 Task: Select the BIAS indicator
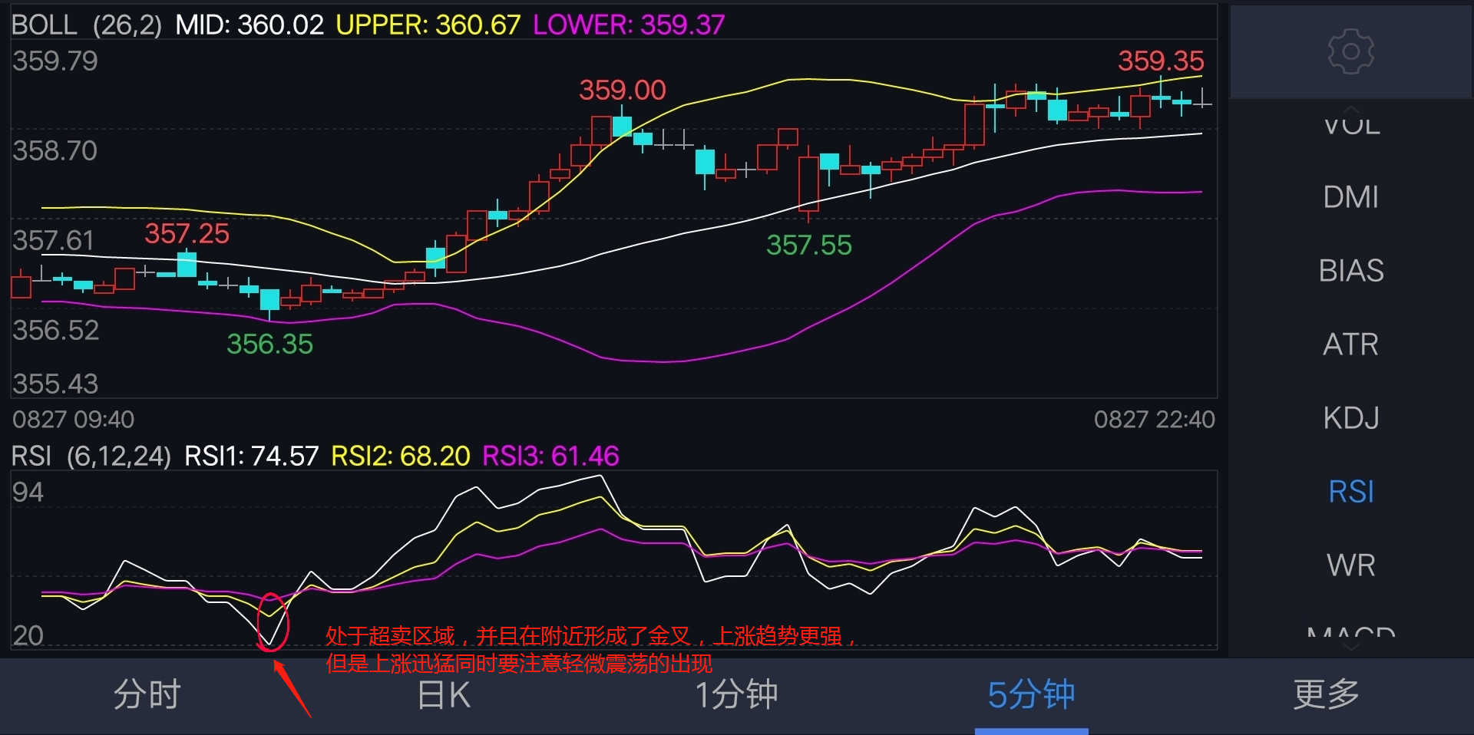[1350, 270]
